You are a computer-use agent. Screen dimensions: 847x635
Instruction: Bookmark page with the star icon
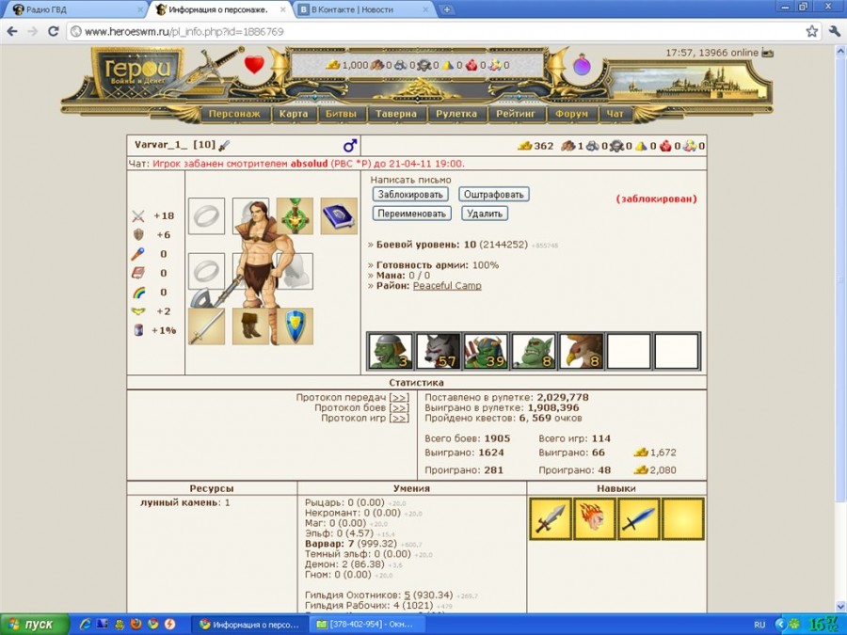pyautogui.click(x=812, y=31)
